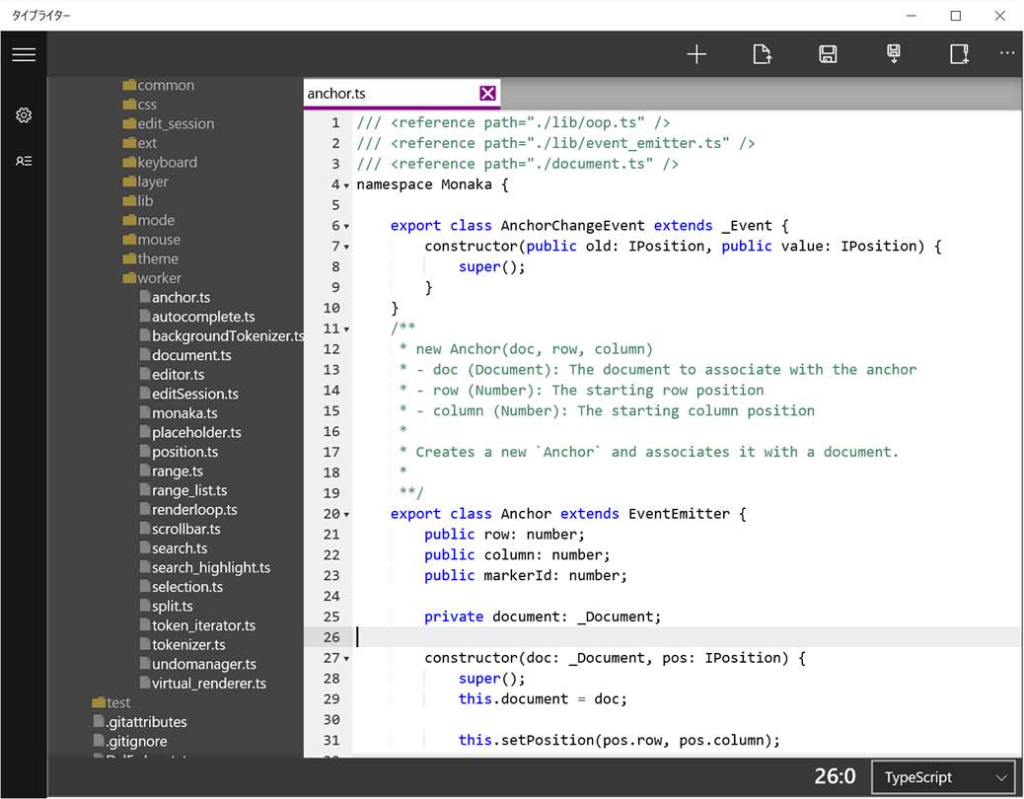This screenshot has height=799, width=1024.
Task: Open settings via the gear icon
Action: coord(24,115)
